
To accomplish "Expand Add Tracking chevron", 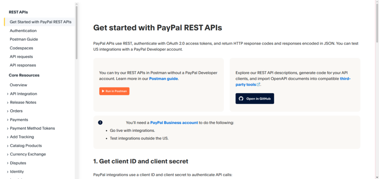I will [8, 137].
